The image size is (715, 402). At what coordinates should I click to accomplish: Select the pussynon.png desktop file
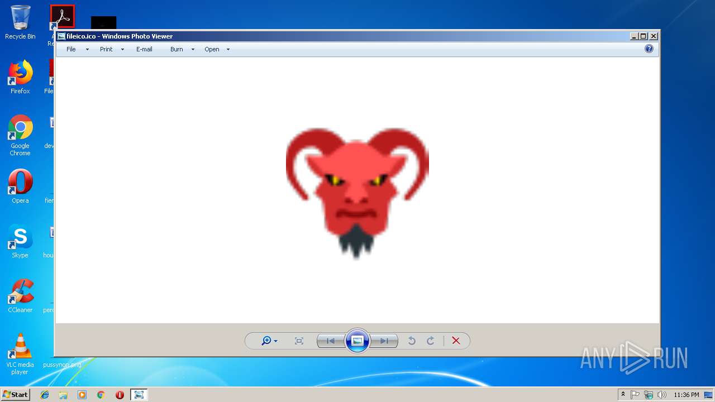[62, 365]
